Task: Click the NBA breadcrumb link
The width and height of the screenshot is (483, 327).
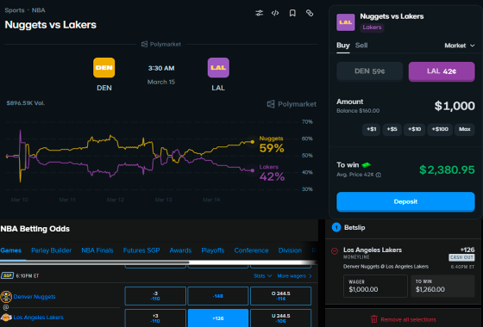Action: click(39, 10)
